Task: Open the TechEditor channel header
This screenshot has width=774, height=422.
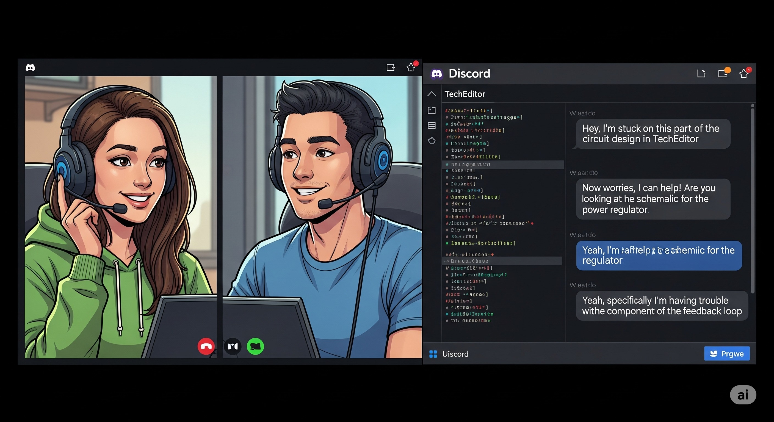Action: point(465,94)
